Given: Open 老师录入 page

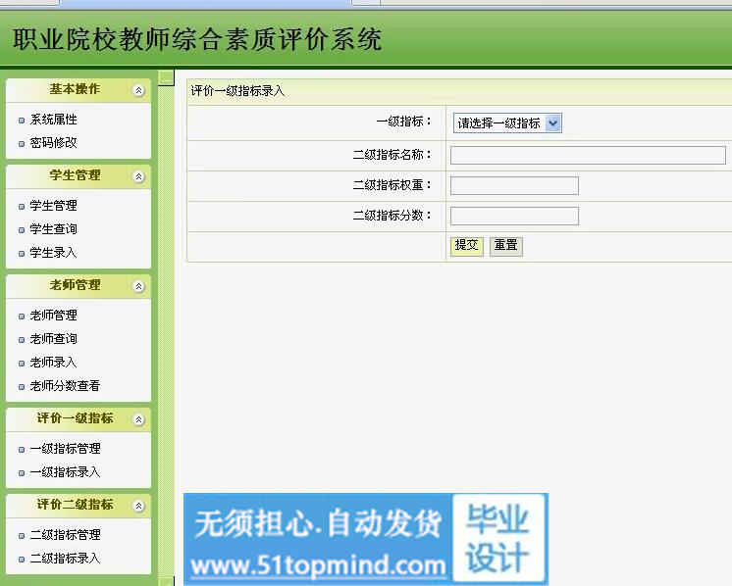Looking at the screenshot, I should 54,363.
